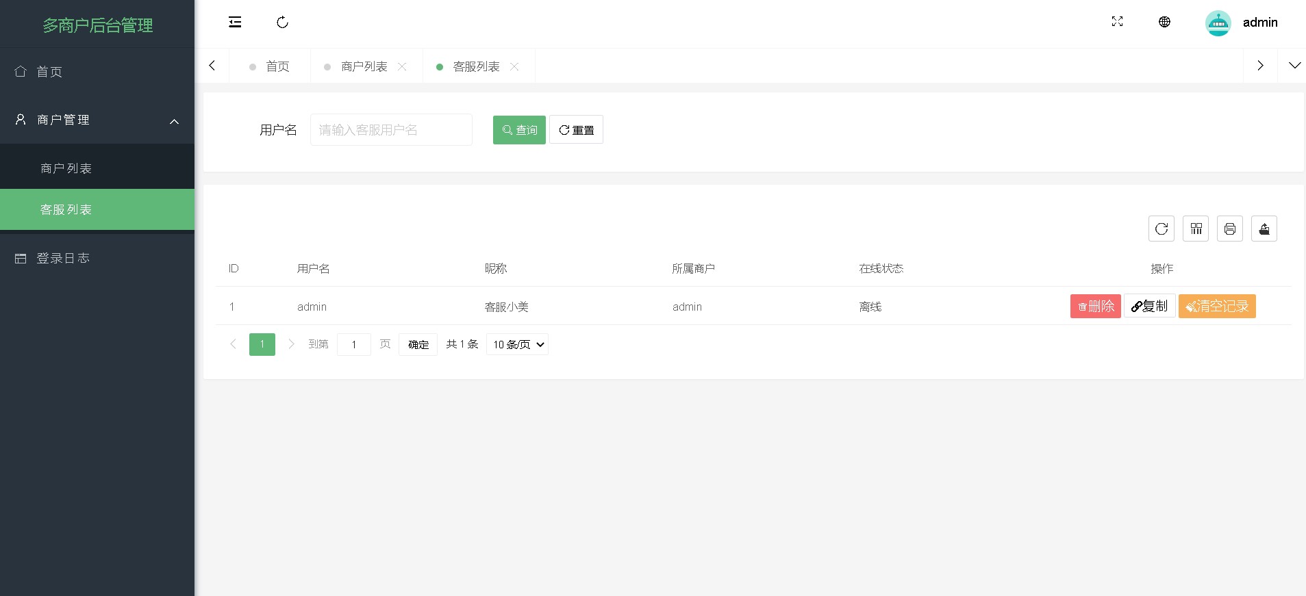The height and width of the screenshot is (596, 1306).
Task: Collapse the sidebar with the menu-fold icon
Action: click(235, 22)
